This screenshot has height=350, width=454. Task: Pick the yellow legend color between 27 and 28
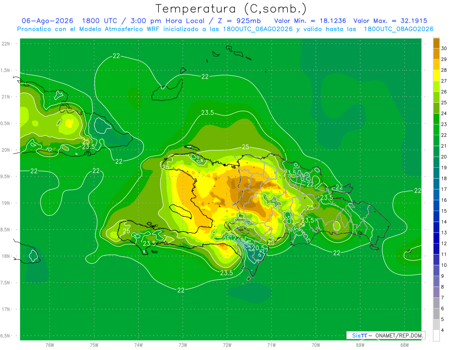click(436, 76)
